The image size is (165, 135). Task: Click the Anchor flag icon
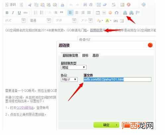coord(137,13)
